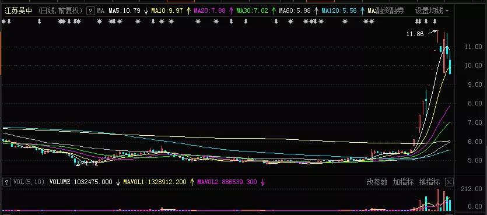
Task: Click the 0.00 volume axis label
Action: coord(475,206)
